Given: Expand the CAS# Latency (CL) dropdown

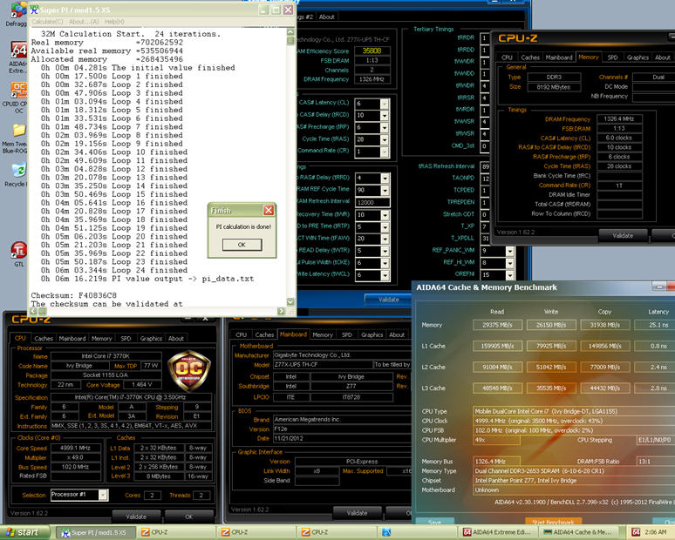Looking at the screenshot, I should (384, 104).
